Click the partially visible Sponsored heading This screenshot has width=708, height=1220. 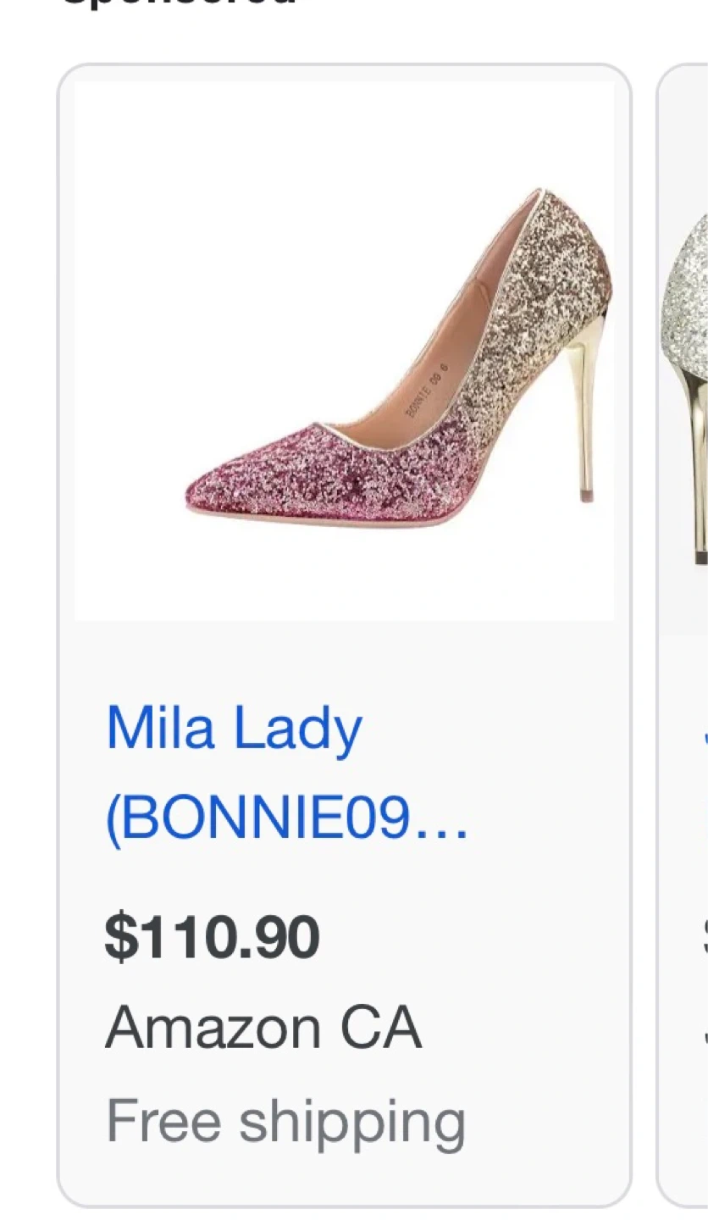click(178, 3)
